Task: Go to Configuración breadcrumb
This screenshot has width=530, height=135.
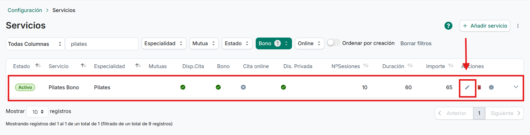Action: point(25,10)
